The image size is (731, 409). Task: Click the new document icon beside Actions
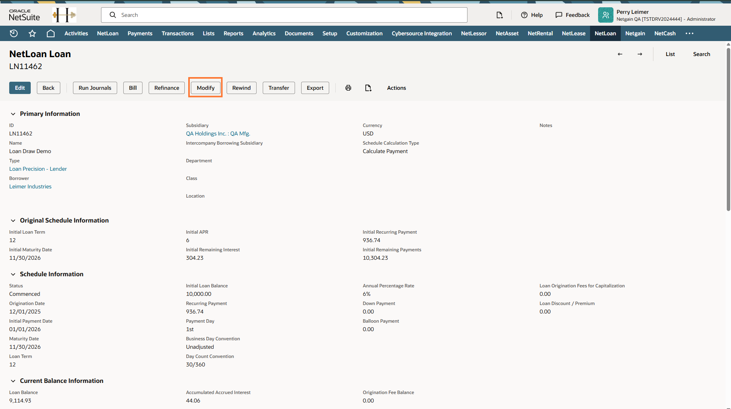[x=368, y=88]
